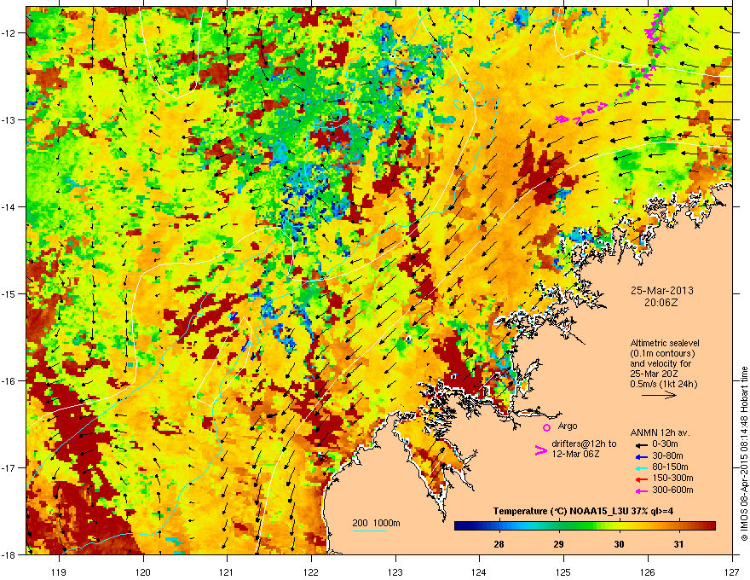Image resolution: width=750 pixels, height=580 pixels.
Task: Click the latitude axis label -18
Action: click(x=9, y=554)
